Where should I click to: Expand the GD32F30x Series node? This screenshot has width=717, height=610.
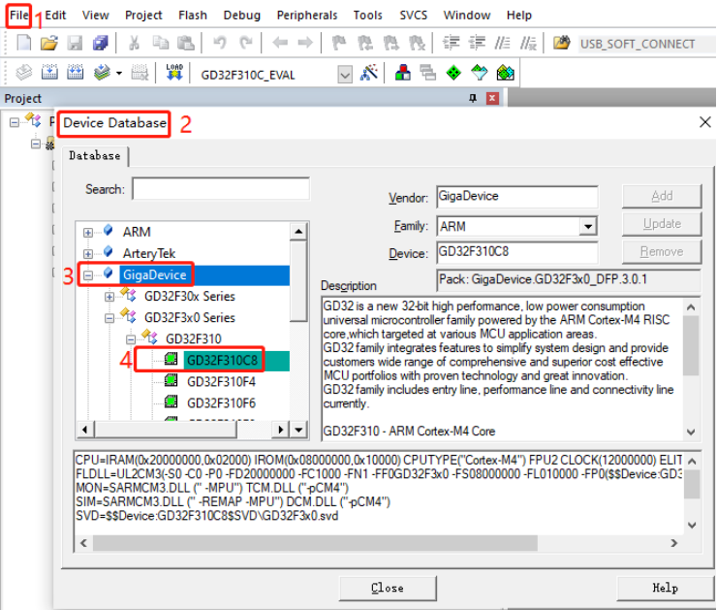109,297
